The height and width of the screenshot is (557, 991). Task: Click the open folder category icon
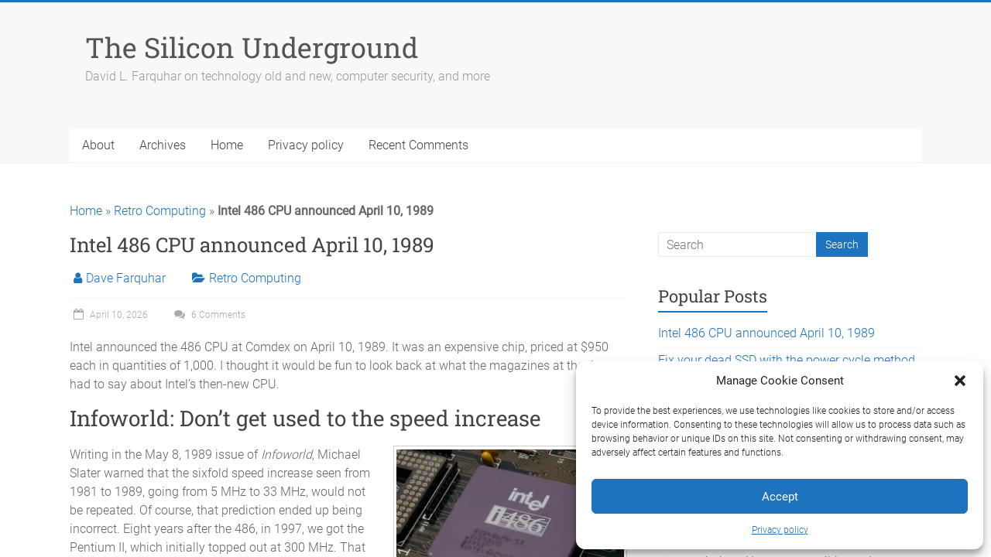pyautogui.click(x=198, y=278)
